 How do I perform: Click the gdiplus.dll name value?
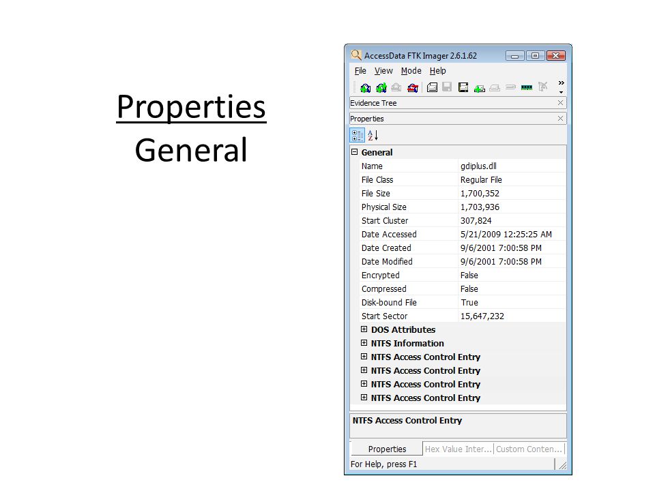pyautogui.click(x=478, y=166)
